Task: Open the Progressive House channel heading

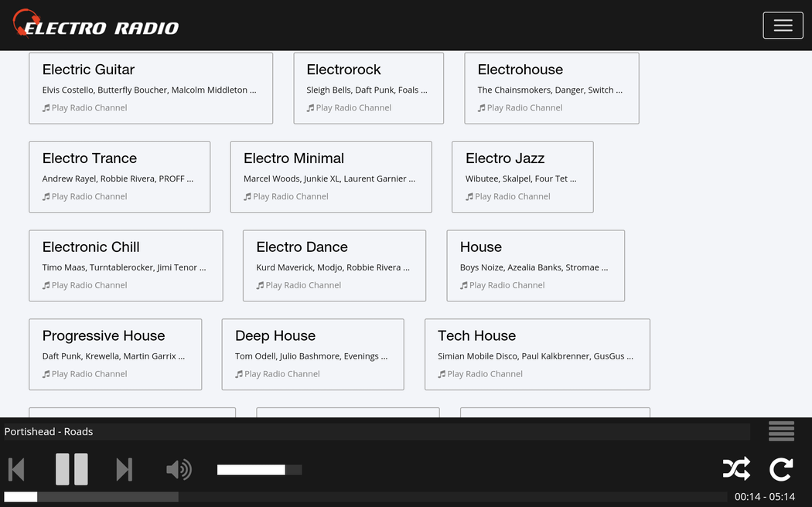Action: [x=104, y=335]
